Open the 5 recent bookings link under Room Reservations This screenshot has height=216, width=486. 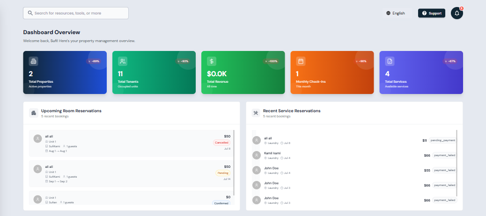[55, 116]
